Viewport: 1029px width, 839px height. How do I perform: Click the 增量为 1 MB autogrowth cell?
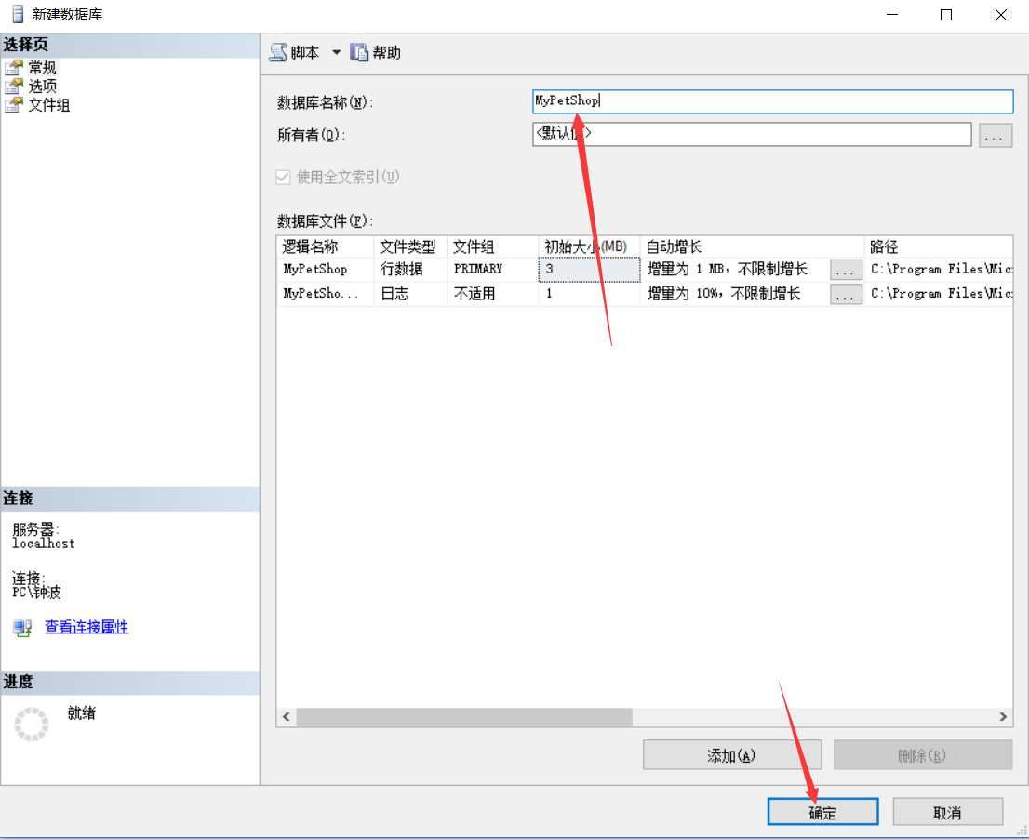pyautogui.click(x=735, y=269)
